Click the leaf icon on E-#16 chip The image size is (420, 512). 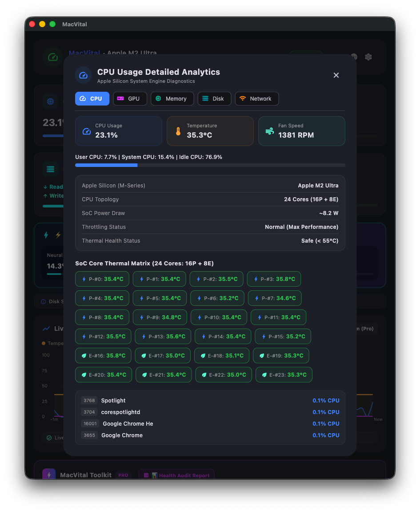click(84, 356)
